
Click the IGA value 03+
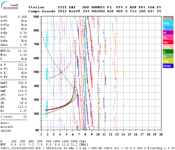click(x=151, y=11)
